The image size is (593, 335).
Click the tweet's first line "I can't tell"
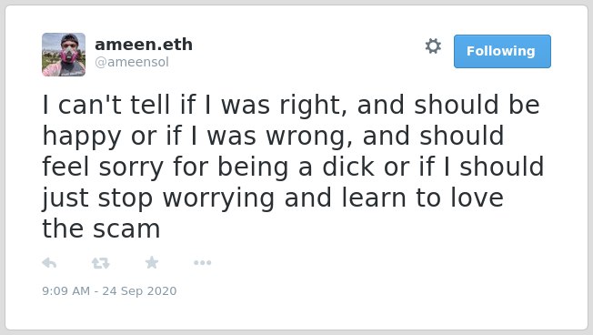106,105
